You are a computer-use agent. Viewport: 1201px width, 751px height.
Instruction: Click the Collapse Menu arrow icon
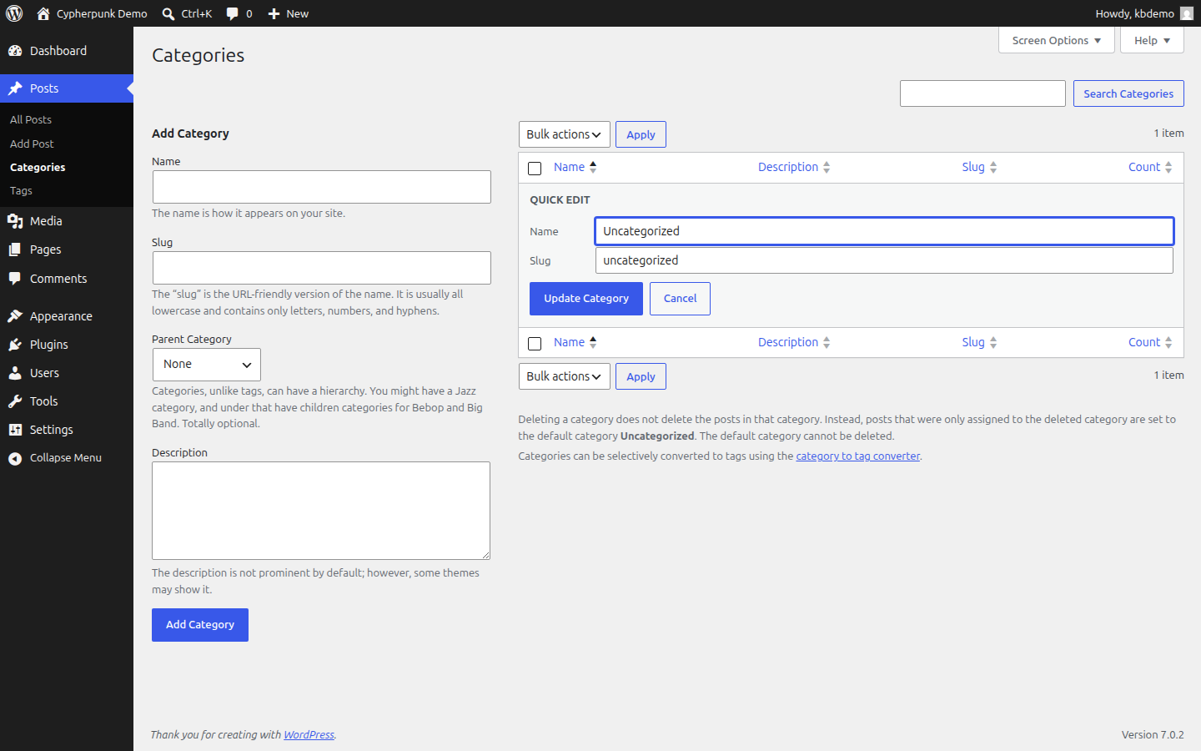pyautogui.click(x=15, y=458)
